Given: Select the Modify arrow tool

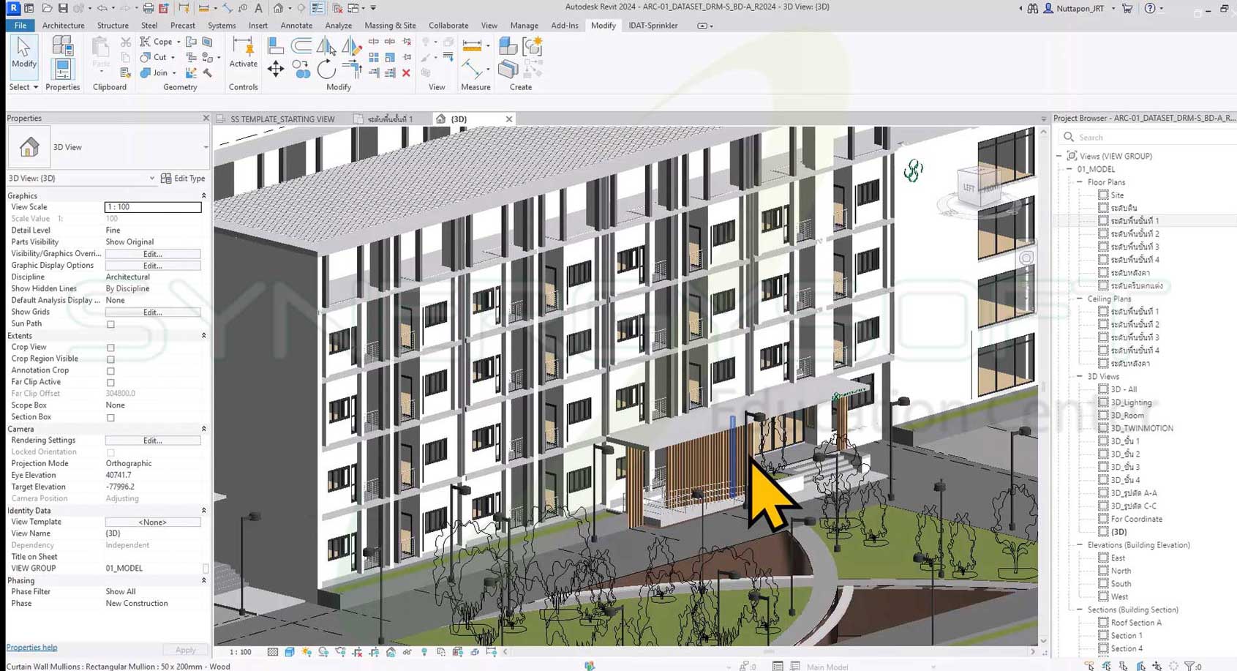Looking at the screenshot, I should (23, 53).
